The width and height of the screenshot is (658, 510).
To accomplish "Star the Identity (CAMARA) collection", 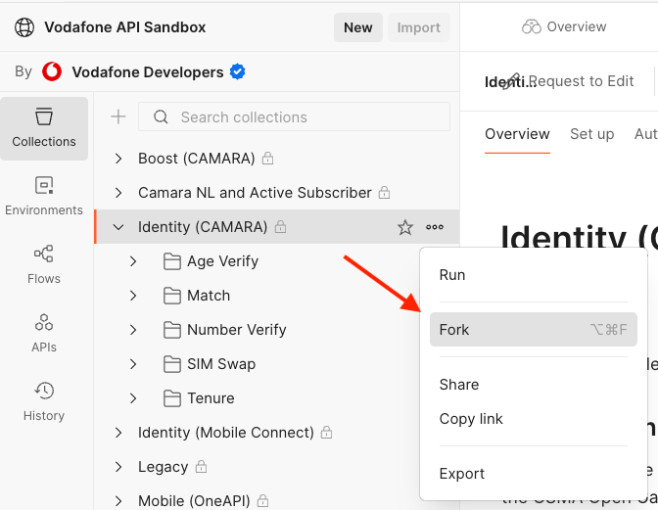I will coord(405,227).
